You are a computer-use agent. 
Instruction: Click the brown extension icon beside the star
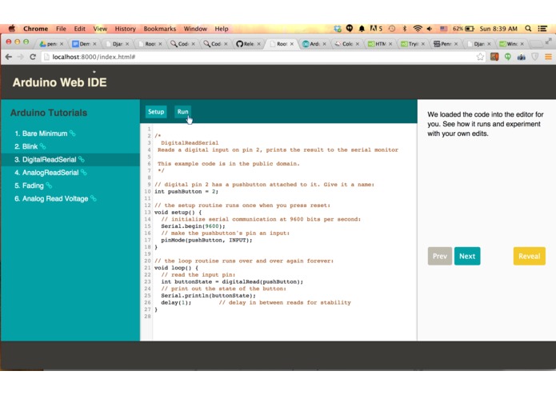click(494, 57)
